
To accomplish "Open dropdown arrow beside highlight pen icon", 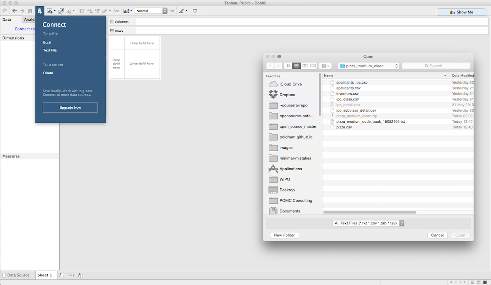I will (187, 11).
